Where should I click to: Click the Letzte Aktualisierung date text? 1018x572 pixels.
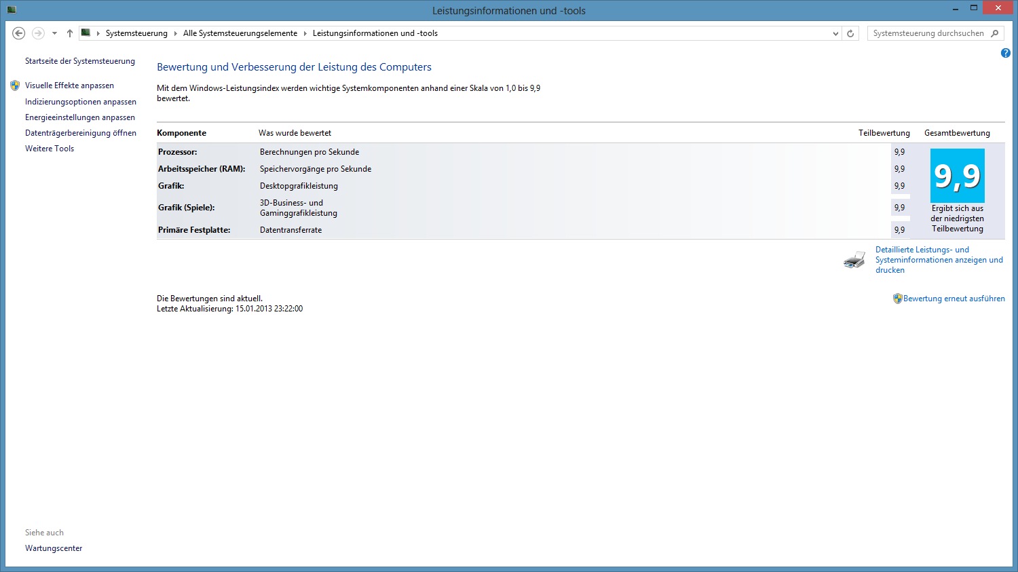(x=230, y=309)
